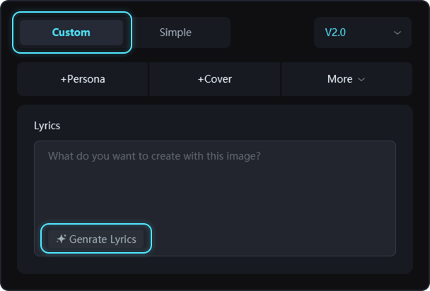This screenshot has width=430, height=291.
Task: Click the V2.0 version label
Action: [x=335, y=32]
